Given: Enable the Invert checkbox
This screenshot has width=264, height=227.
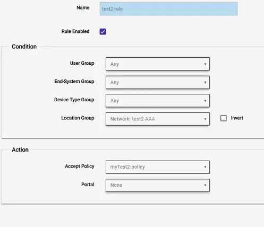Looking at the screenshot, I should tap(224, 118).
